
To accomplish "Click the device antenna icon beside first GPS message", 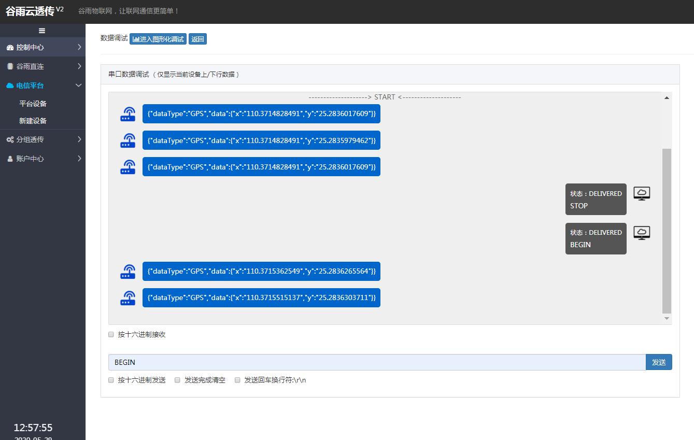I will pos(128,113).
